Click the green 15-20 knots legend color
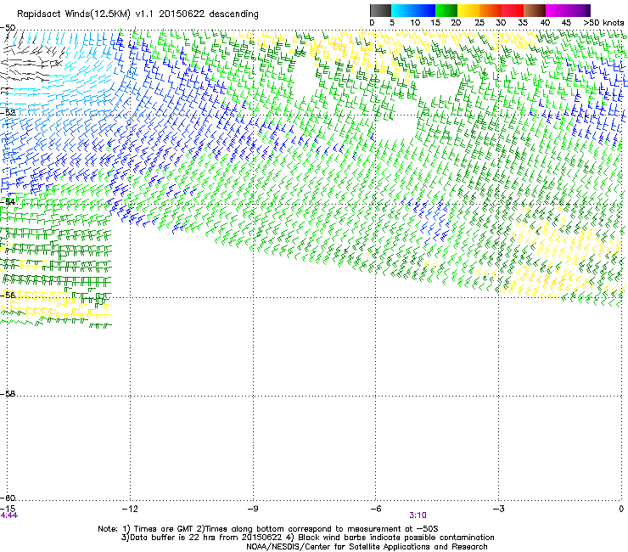 446,10
